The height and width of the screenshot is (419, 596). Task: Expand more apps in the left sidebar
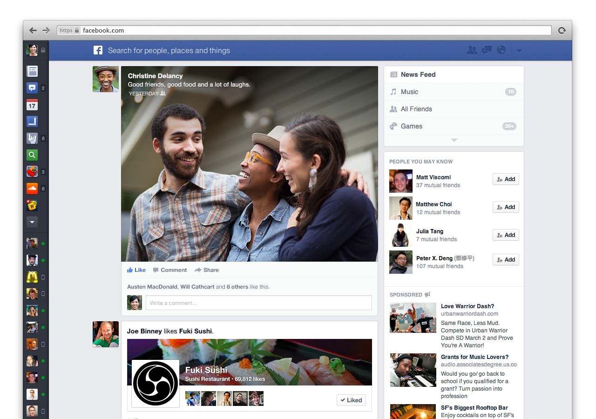(32, 222)
